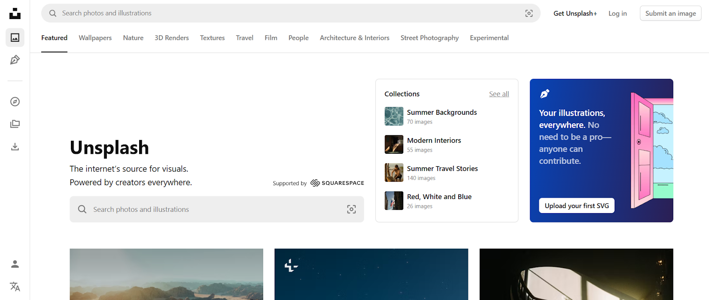Click Modern Interiors collection thumbnail
The height and width of the screenshot is (300, 709).
394,144
